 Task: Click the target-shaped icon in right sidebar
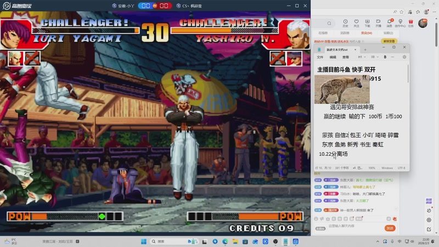coord(429,220)
